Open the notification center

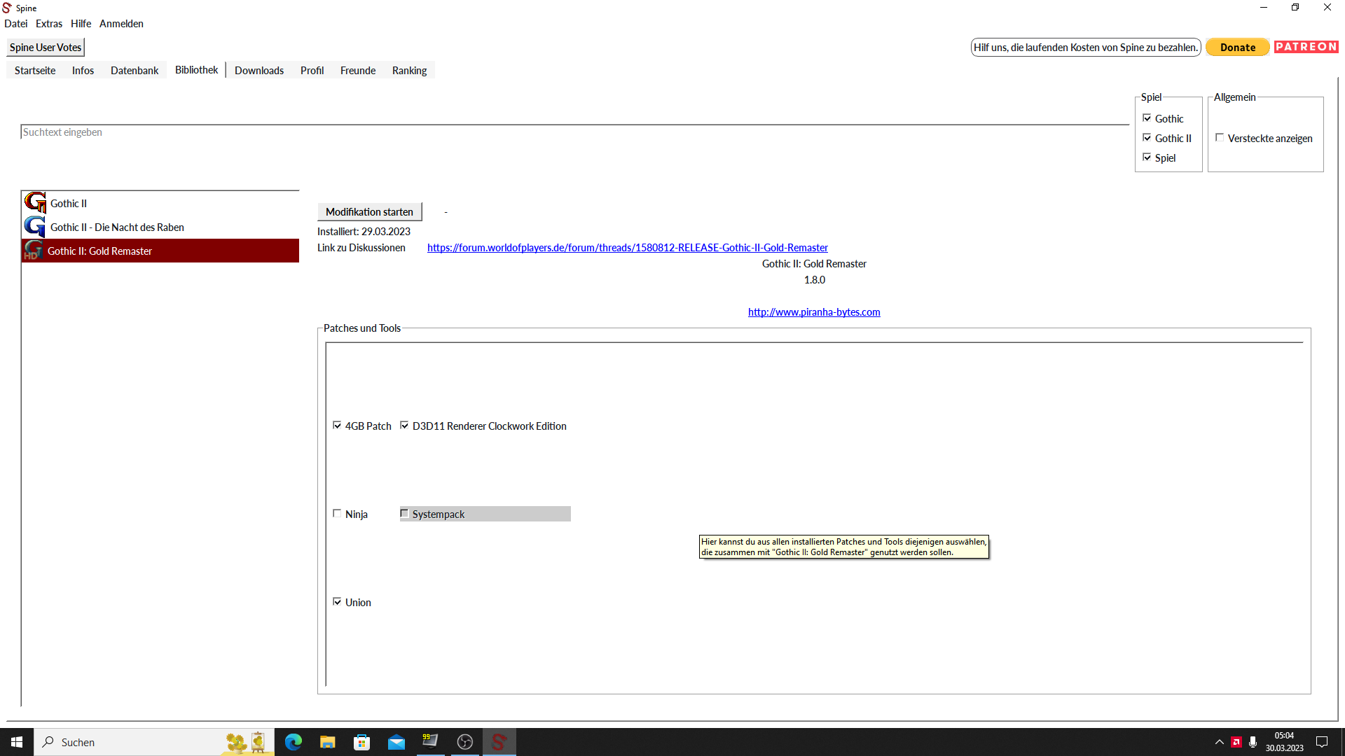coord(1322,742)
